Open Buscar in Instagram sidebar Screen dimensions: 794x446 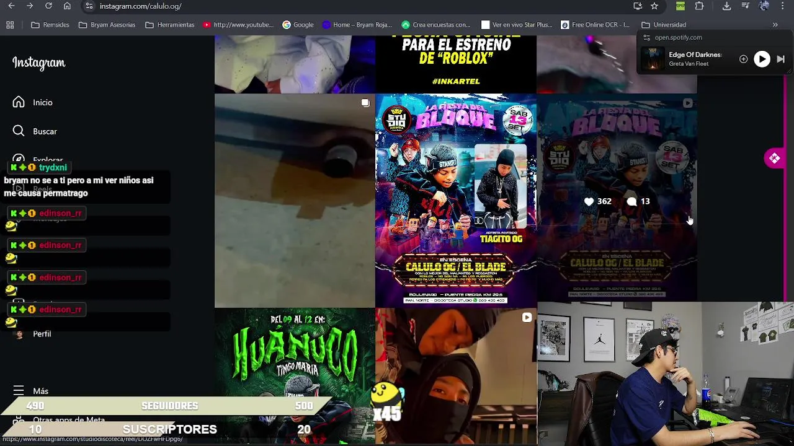click(x=45, y=131)
